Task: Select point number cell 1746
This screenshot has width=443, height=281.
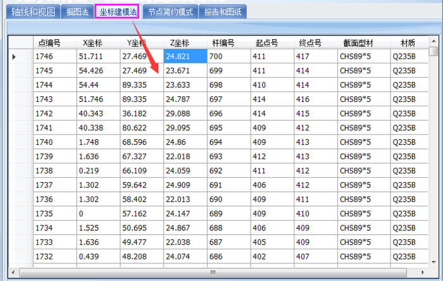Action: point(55,56)
